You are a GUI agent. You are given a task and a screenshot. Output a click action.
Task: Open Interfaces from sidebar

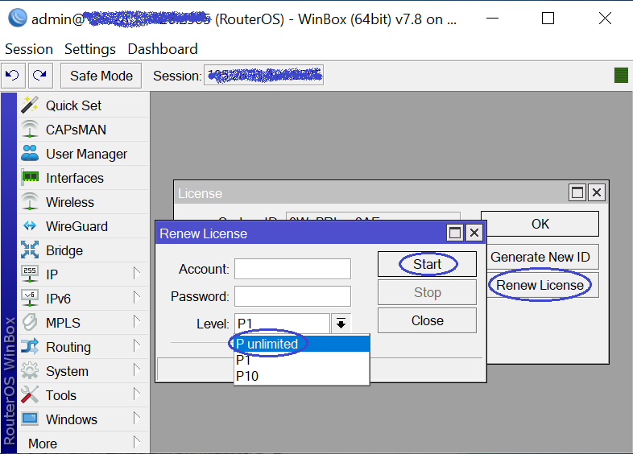click(84, 178)
